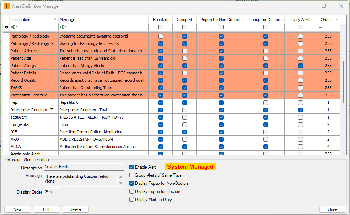Sort by the Order column header
This screenshot has height=215, width=350.
tap(326, 20)
